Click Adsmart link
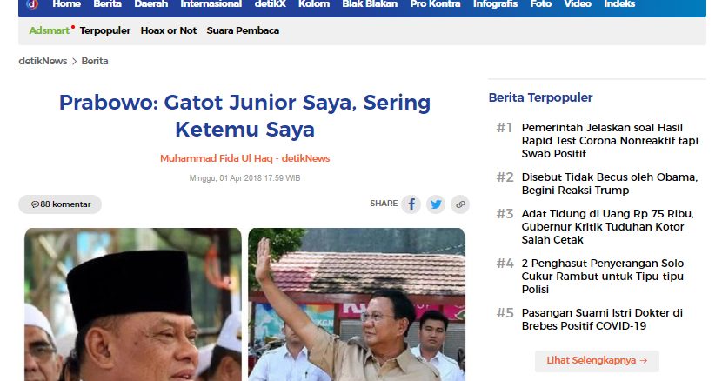The image size is (722, 381). coord(50,30)
